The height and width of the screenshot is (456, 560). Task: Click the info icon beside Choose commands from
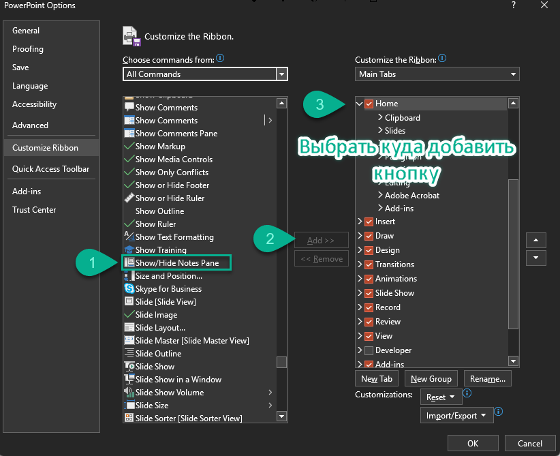click(x=220, y=58)
